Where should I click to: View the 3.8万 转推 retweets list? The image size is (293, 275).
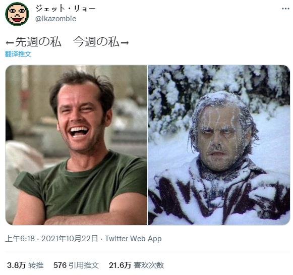coord(25,265)
